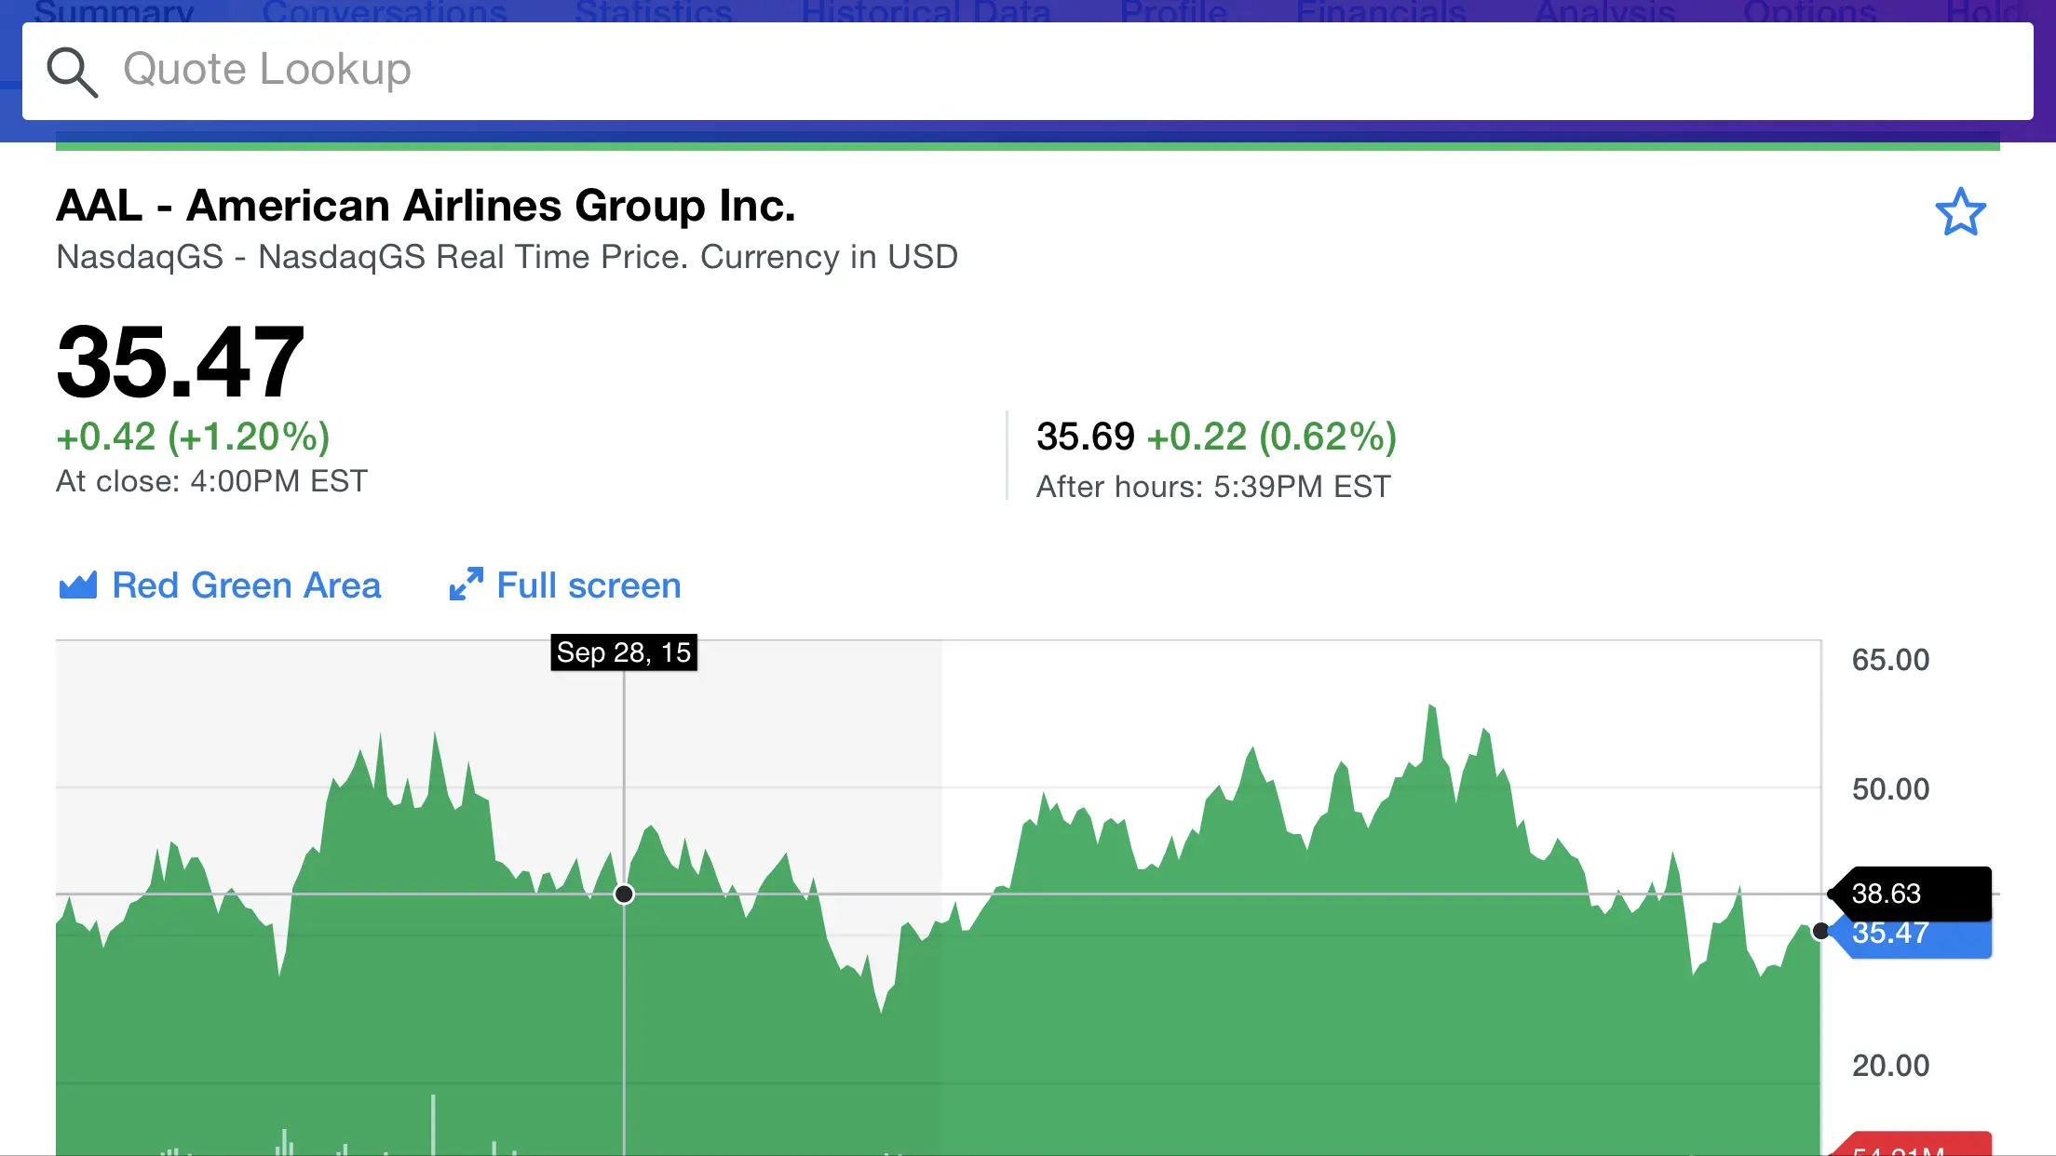
Task: Click the area chart type icon
Action: [77, 585]
